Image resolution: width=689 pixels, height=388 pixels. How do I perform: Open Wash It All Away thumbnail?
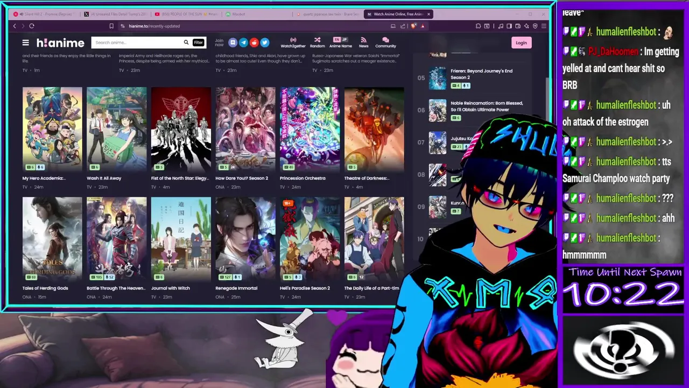tap(116, 129)
